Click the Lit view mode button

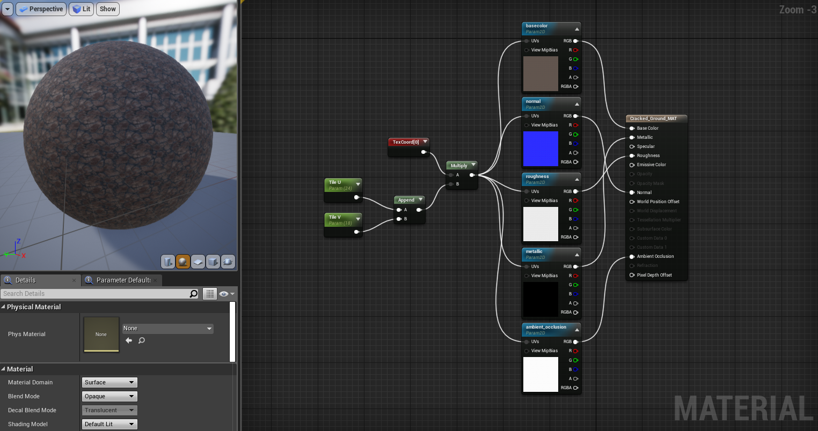click(x=82, y=9)
